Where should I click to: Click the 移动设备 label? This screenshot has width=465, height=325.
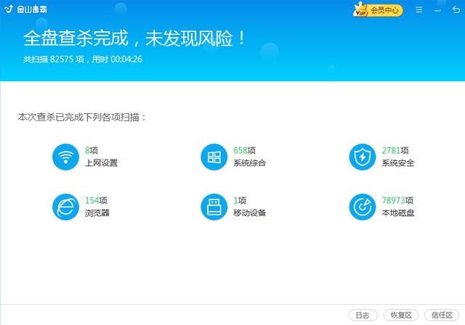pos(249,213)
